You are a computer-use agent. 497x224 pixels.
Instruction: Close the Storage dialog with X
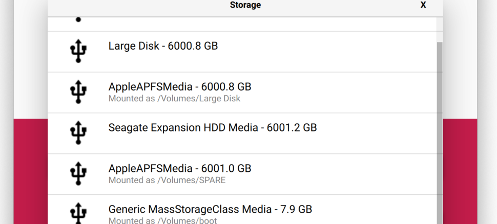click(423, 5)
